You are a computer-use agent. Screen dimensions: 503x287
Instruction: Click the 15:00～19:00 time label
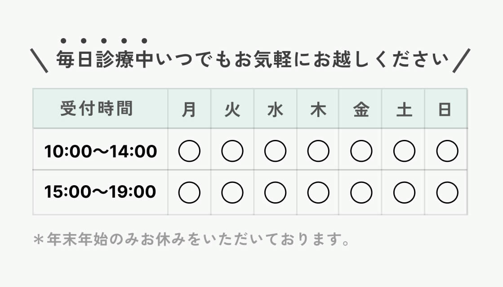100,192
